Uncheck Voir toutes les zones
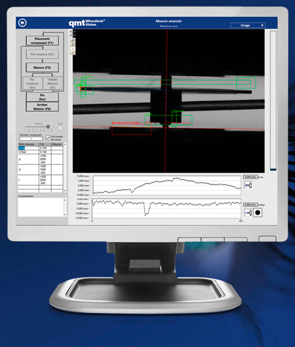The width and height of the screenshot is (295, 347). point(48,138)
